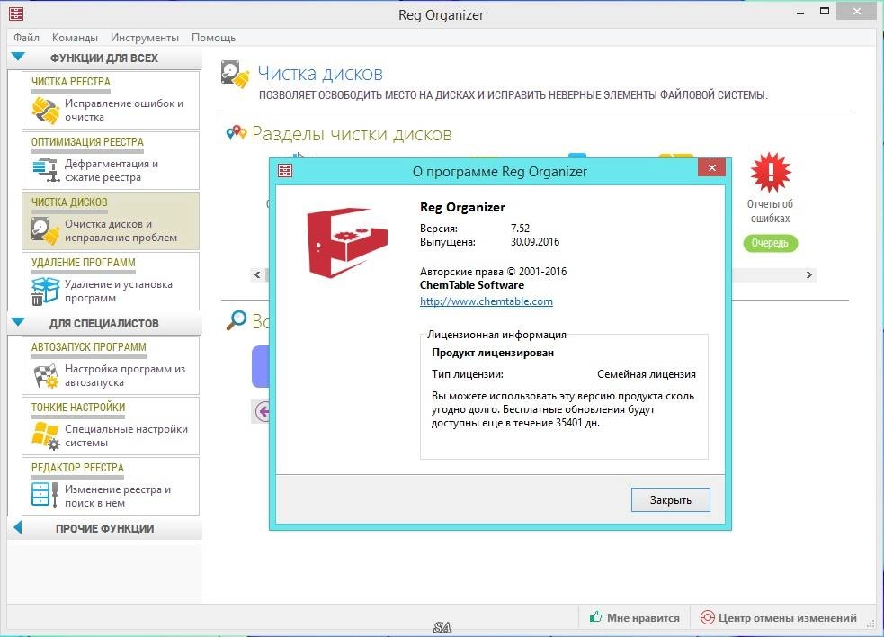Click Удаление и установка программ text
Screen dimensions: 884x637
119,291
